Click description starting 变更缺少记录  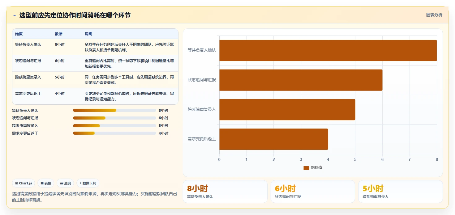click(x=129, y=96)
